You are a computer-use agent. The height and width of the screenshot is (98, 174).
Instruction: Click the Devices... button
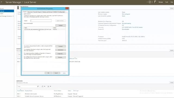61,57
